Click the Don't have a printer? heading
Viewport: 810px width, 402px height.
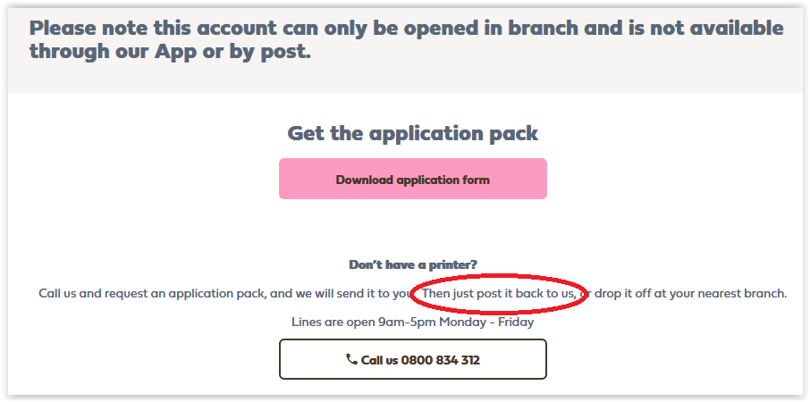(x=412, y=264)
